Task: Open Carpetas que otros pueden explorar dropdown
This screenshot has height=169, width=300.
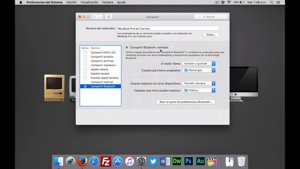Action: tap(199, 90)
